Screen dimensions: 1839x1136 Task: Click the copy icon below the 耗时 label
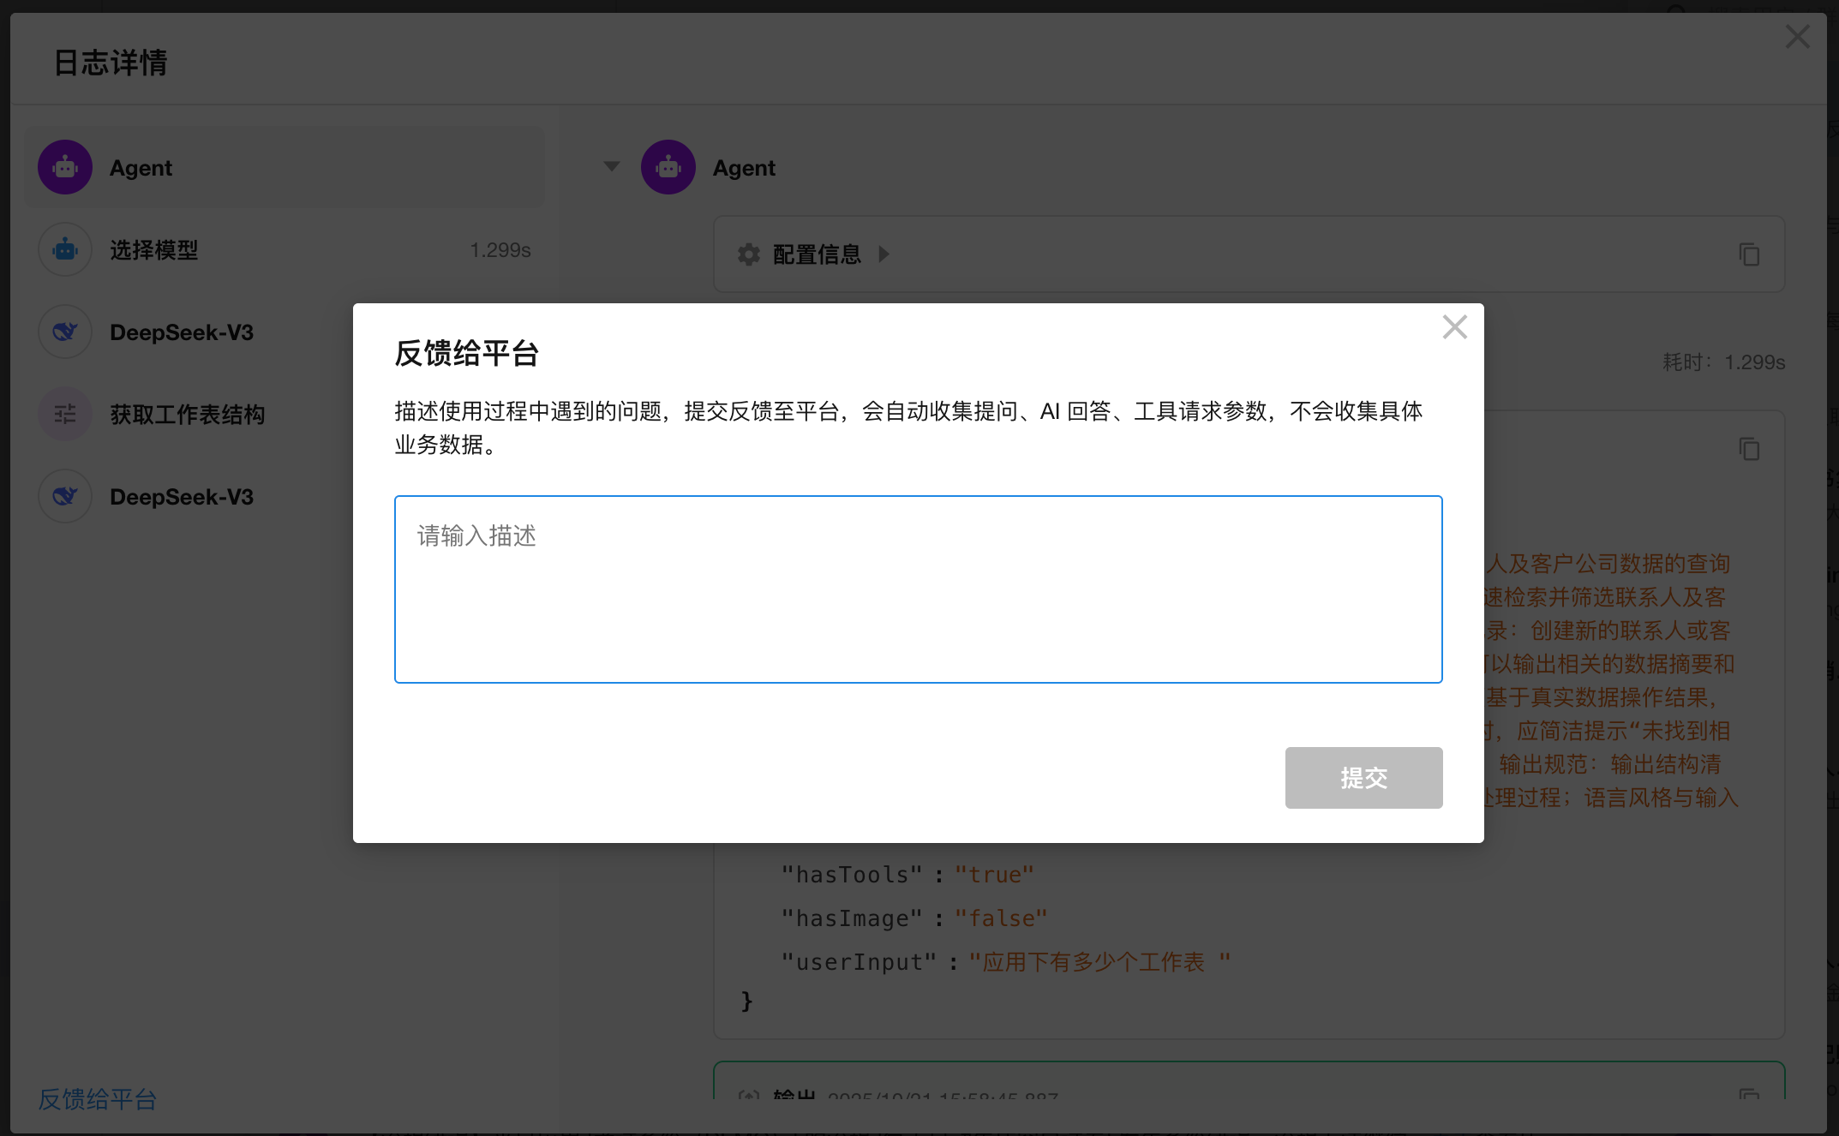[1749, 449]
